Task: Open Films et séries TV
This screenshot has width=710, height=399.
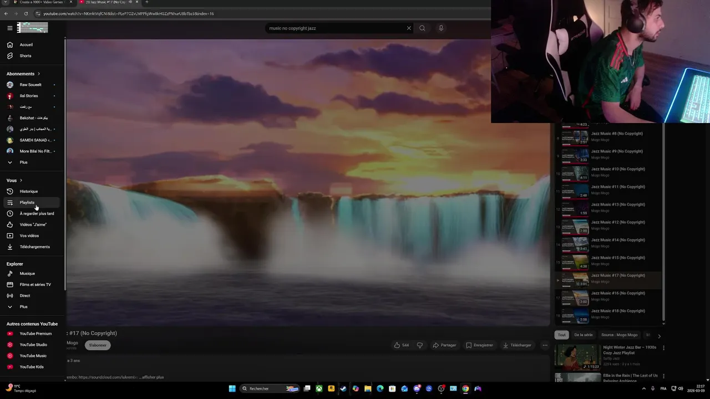Action: pyautogui.click(x=32, y=284)
